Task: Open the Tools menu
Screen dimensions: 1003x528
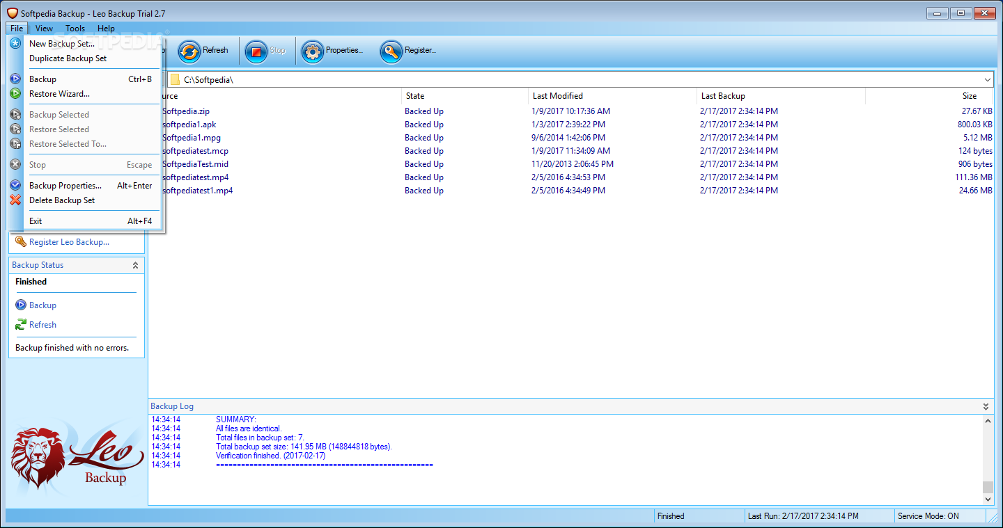Action: point(75,29)
